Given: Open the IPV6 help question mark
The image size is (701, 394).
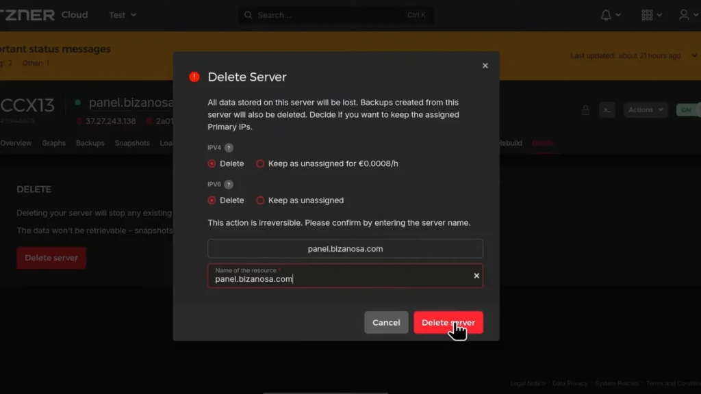Looking at the screenshot, I should [229, 184].
